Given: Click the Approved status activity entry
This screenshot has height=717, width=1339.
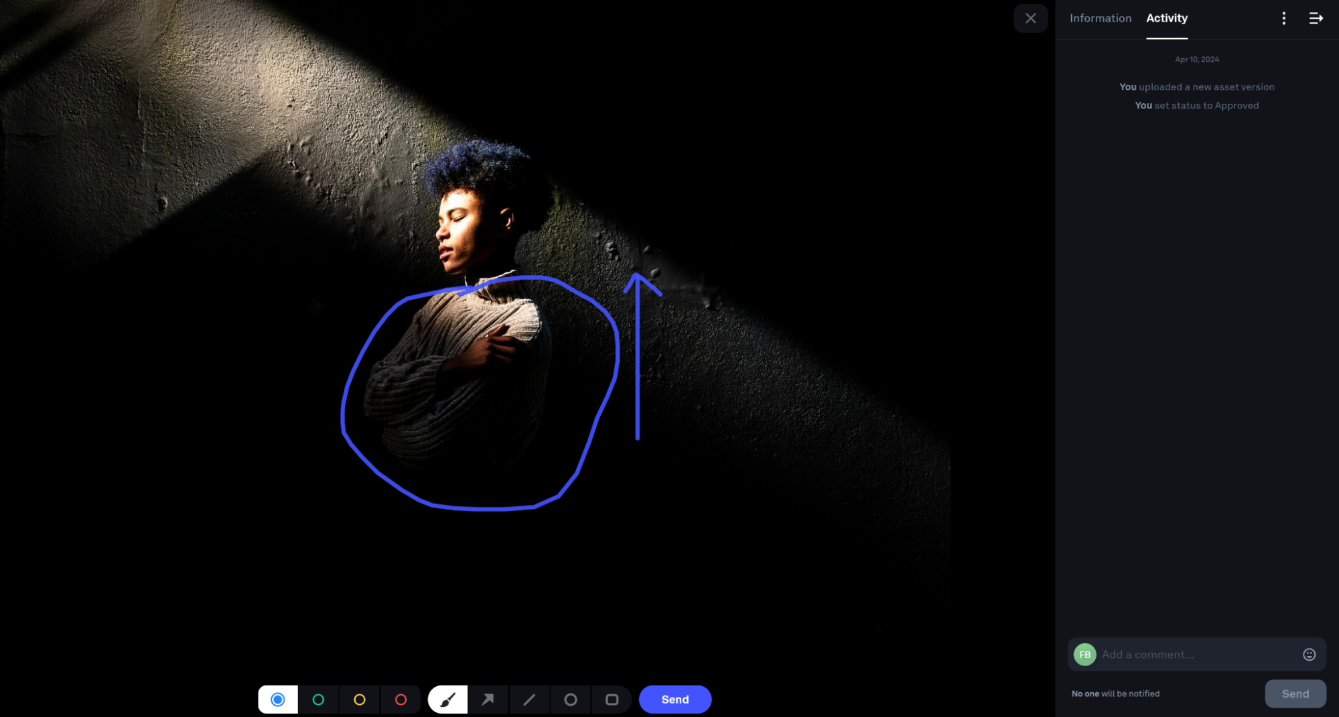Looking at the screenshot, I should click(x=1196, y=105).
